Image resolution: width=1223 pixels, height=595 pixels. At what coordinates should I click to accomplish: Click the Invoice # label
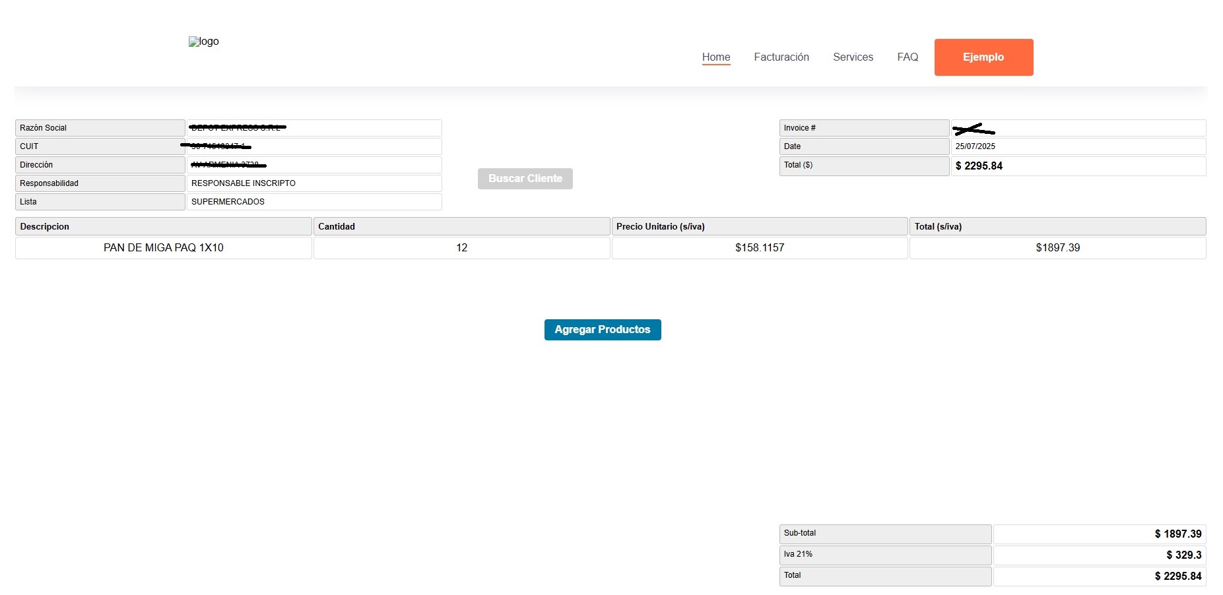coord(865,128)
